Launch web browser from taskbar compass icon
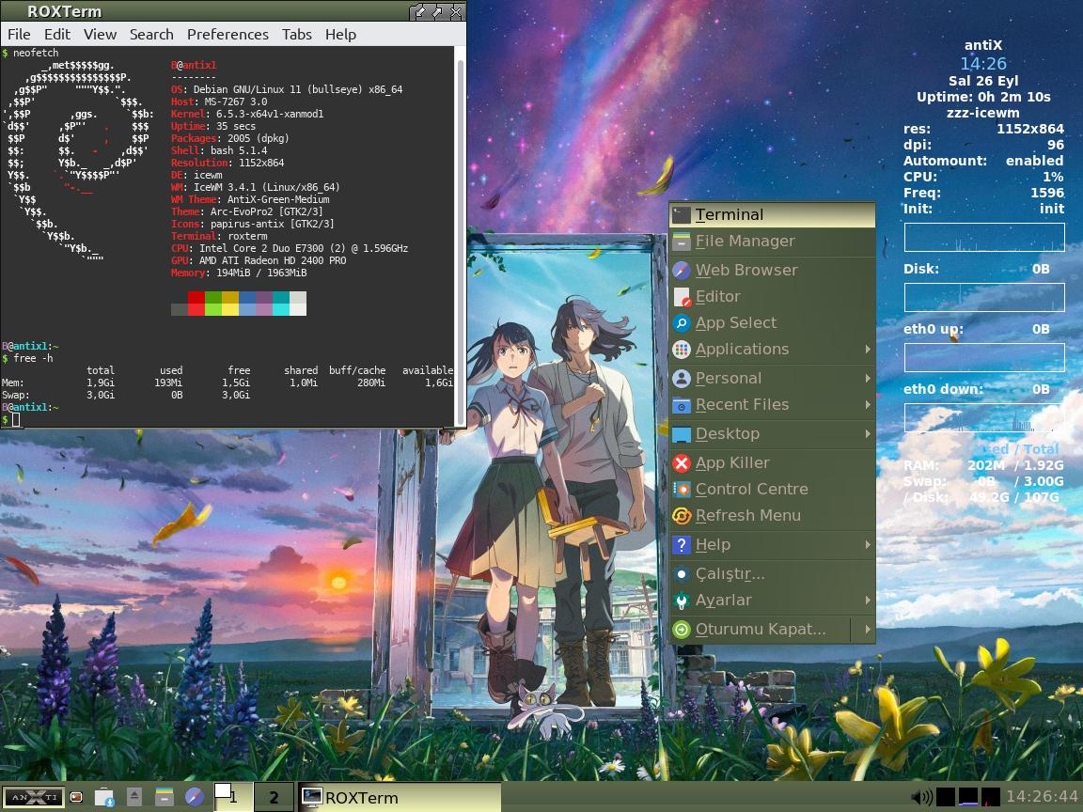This screenshot has width=1083, height=812. click(195, 797)
